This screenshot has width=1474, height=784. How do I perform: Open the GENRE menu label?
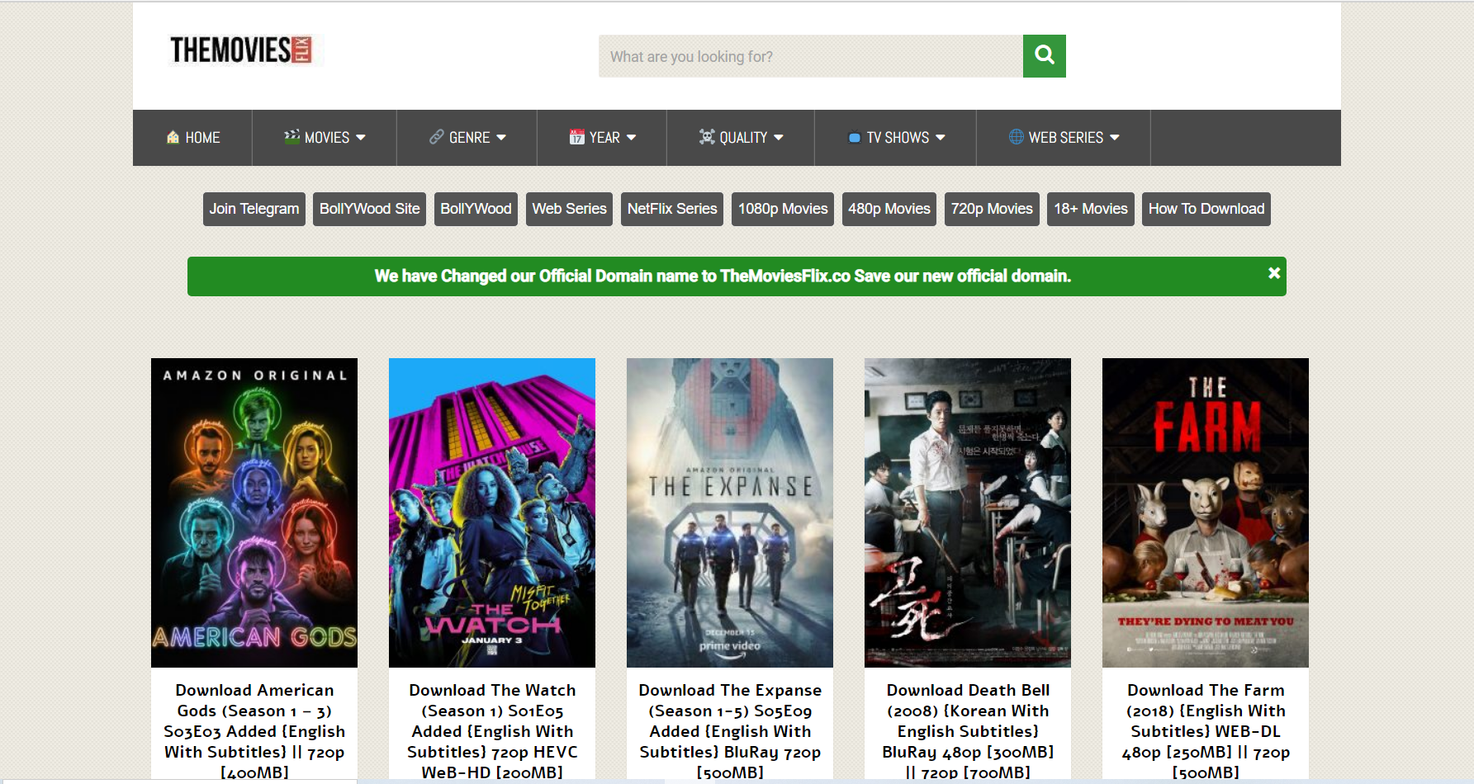(x=470, y=138)
